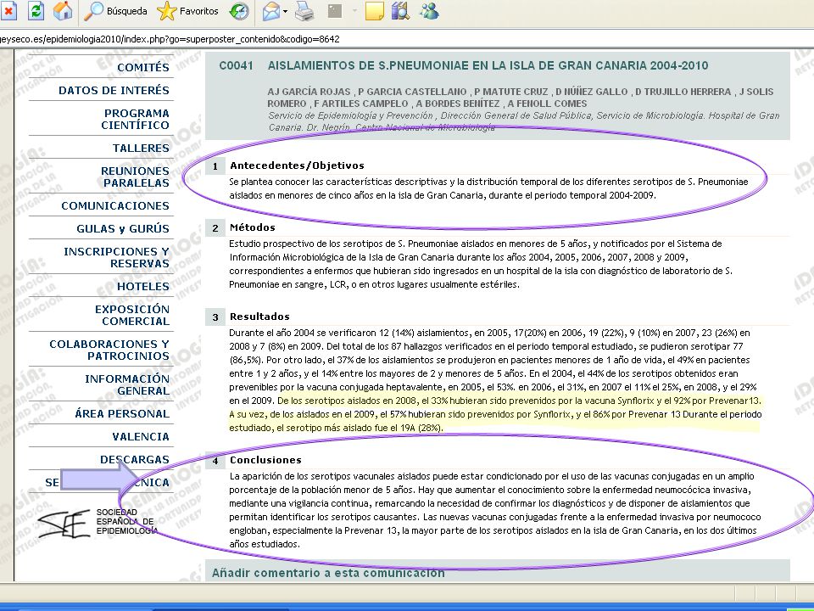Open the Research books toolbar icon

coord(400,11)
